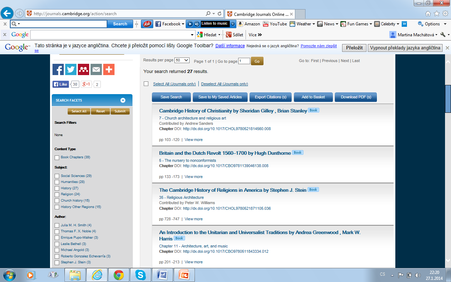451x282 pixels.
Task: Share via Twitter bird icon
Action: coord(71,69)
